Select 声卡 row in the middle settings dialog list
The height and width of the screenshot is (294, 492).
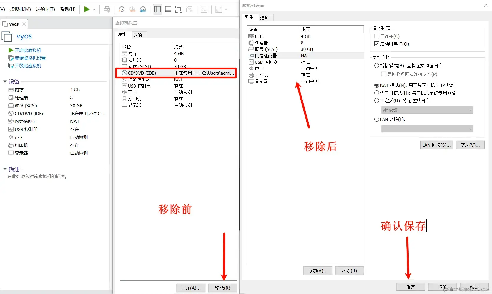click(179, 92)
